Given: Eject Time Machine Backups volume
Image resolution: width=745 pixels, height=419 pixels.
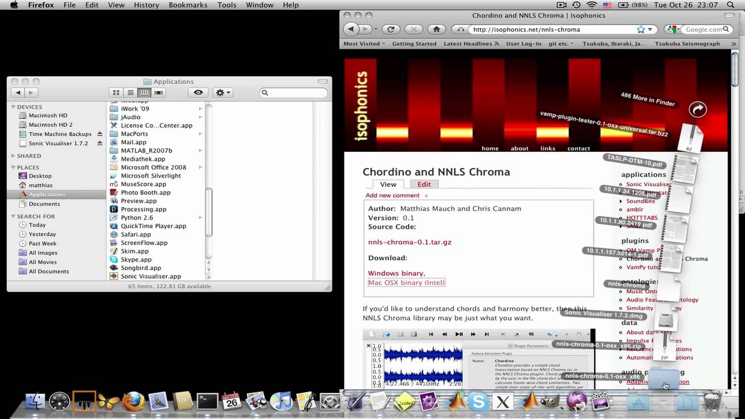Looking at the screenshot, I should click(x=100, y=134).
